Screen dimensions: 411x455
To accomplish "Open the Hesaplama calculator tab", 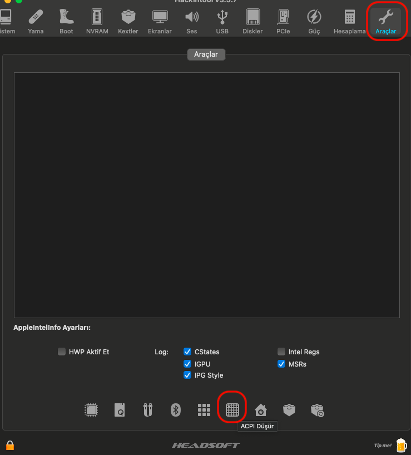I will (349, 22).
